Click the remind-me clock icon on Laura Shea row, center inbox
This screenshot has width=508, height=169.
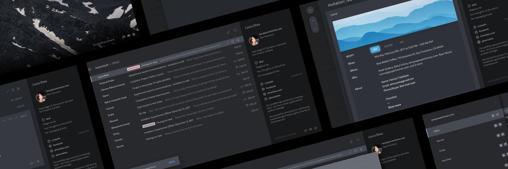pos(233,42)
